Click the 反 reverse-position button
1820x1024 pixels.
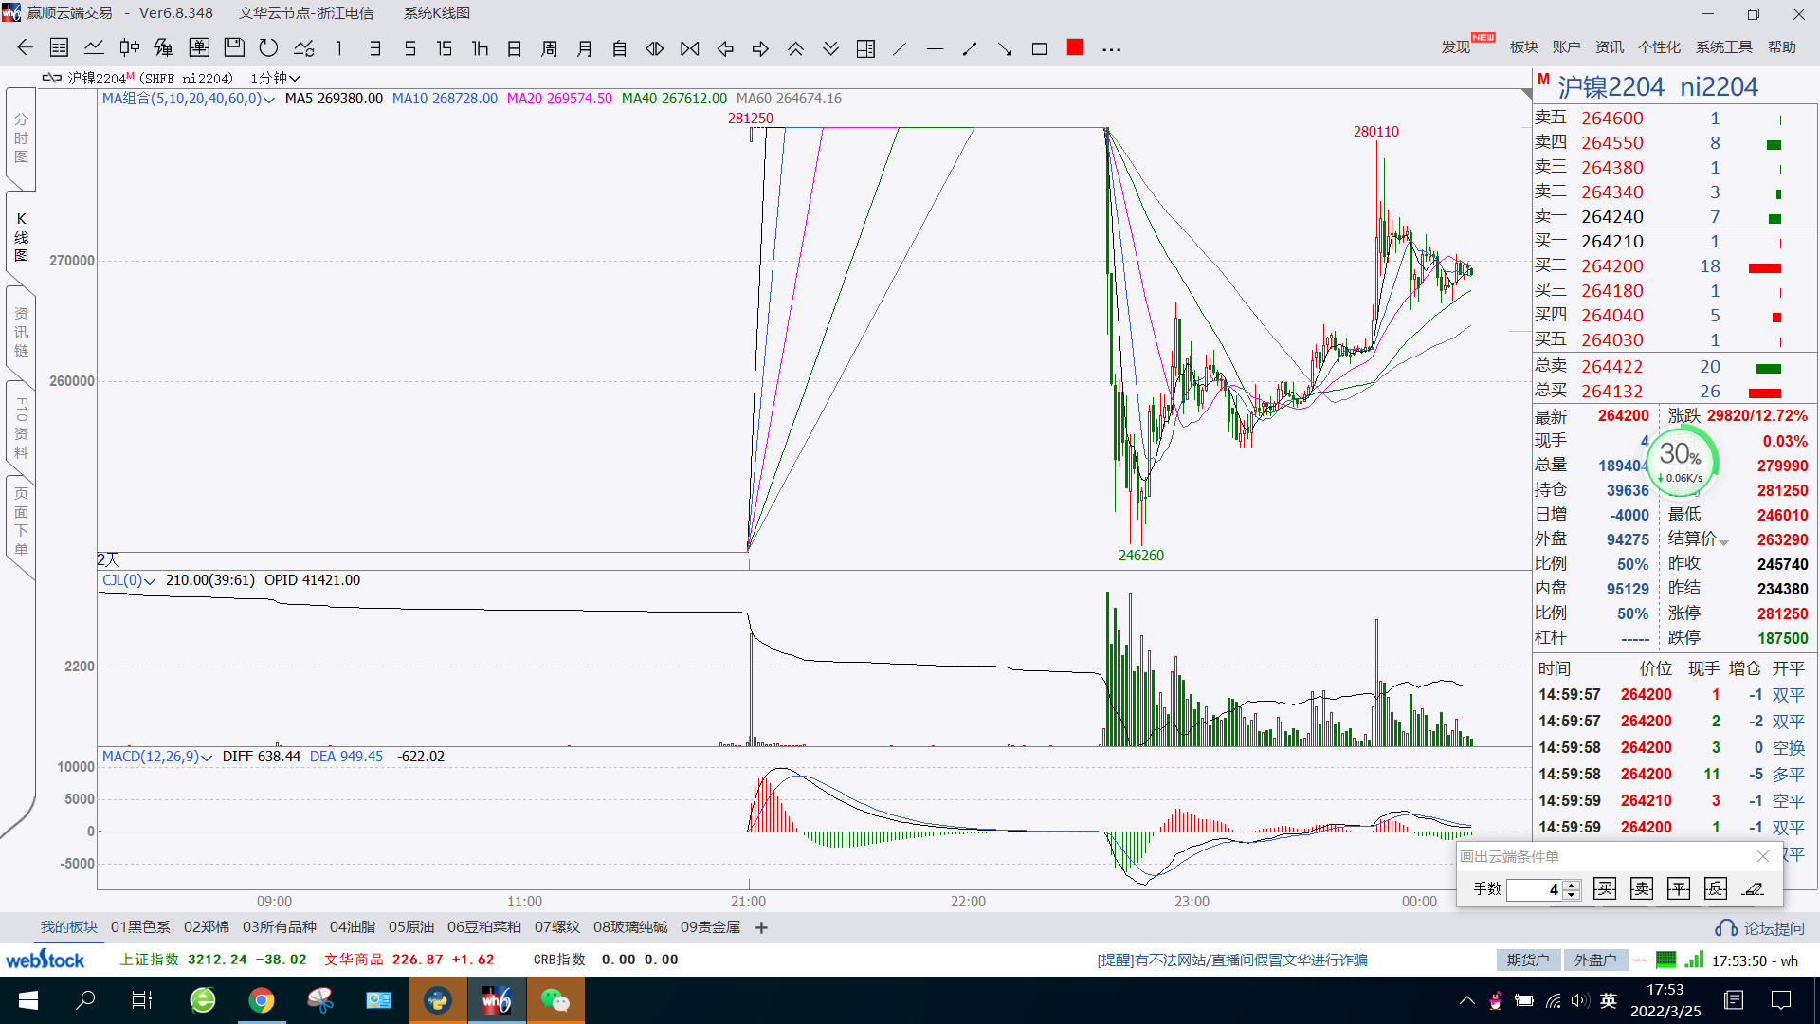pyautogui.click(x=1716, y=888)
